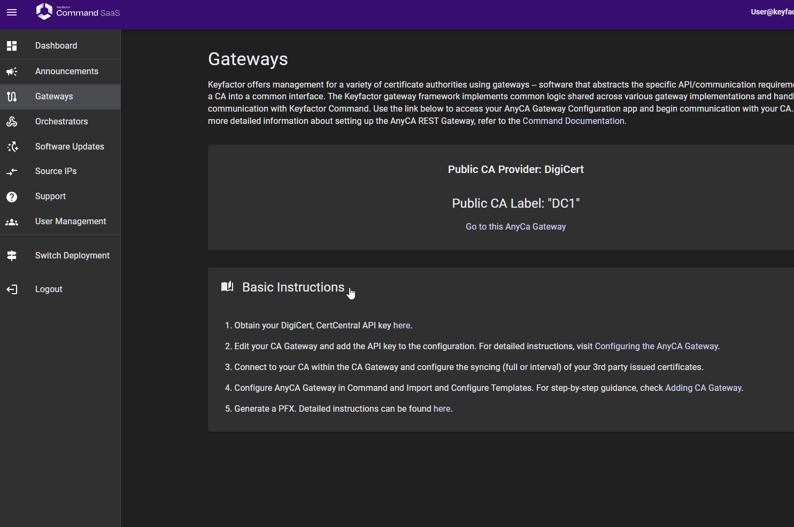Click the Announcements megaphone icon
This screenshot has width=794, height=527.
point(12,72)
